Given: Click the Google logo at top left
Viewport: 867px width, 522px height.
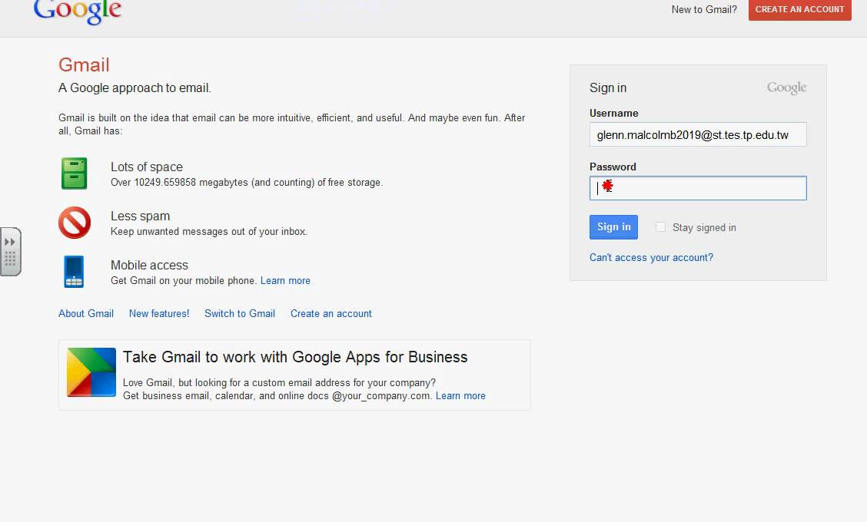Looking at the screenshot, I should (78, 11).
